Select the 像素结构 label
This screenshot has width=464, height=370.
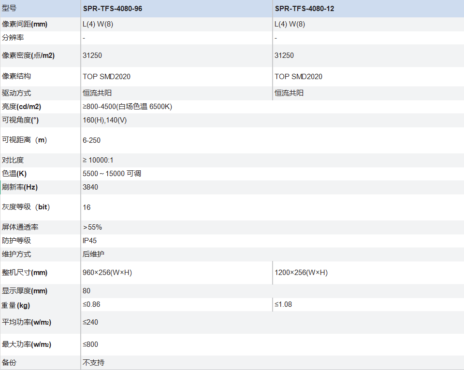(16, 76)
